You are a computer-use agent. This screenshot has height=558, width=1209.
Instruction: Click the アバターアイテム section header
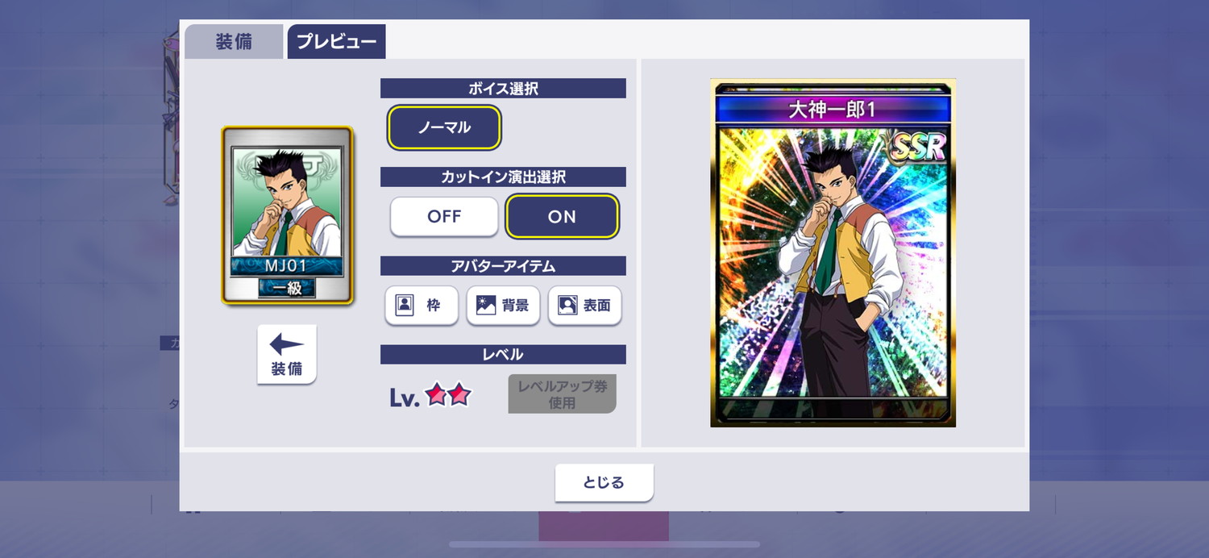point(503,266)
